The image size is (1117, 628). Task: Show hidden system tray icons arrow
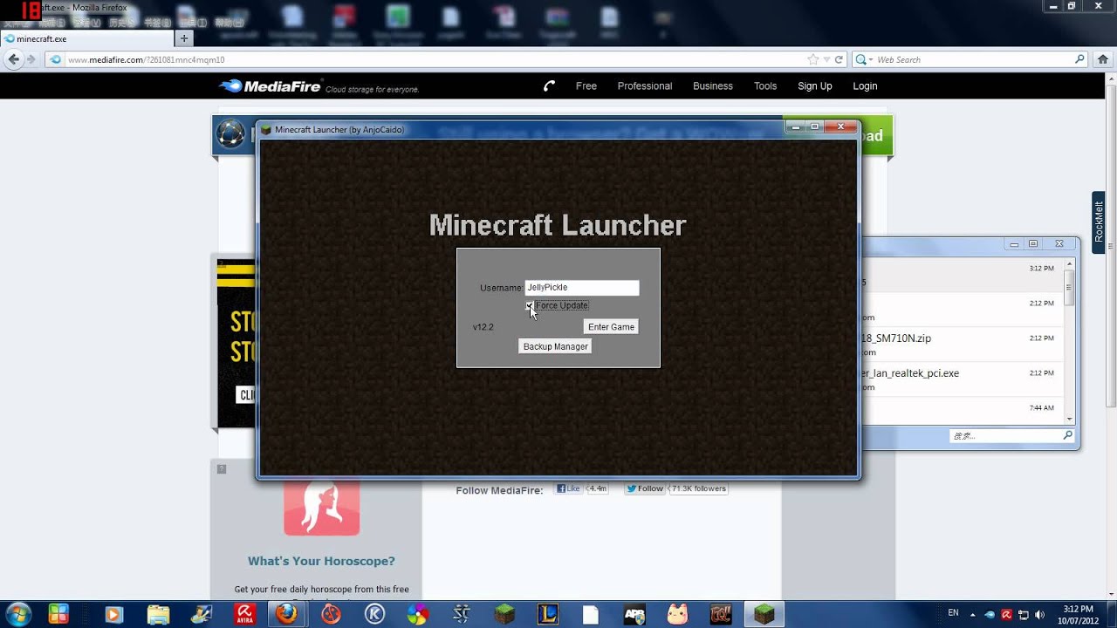[x=973, y=614]
